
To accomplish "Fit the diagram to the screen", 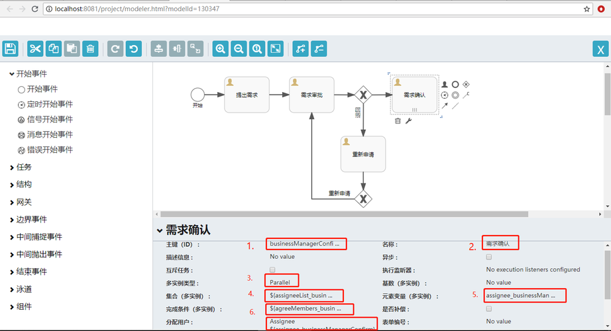I will (x=276, y=49).
